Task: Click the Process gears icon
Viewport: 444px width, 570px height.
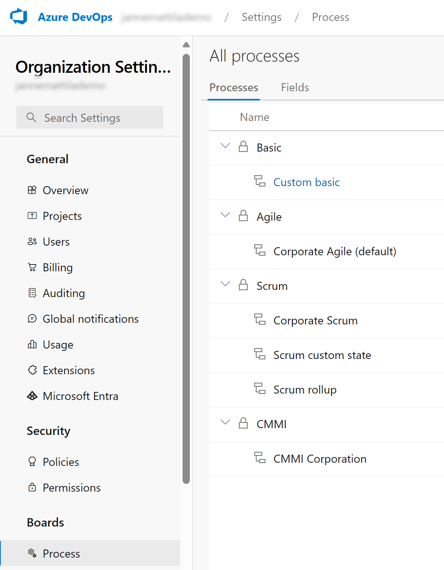Action: tap(32, 553)
